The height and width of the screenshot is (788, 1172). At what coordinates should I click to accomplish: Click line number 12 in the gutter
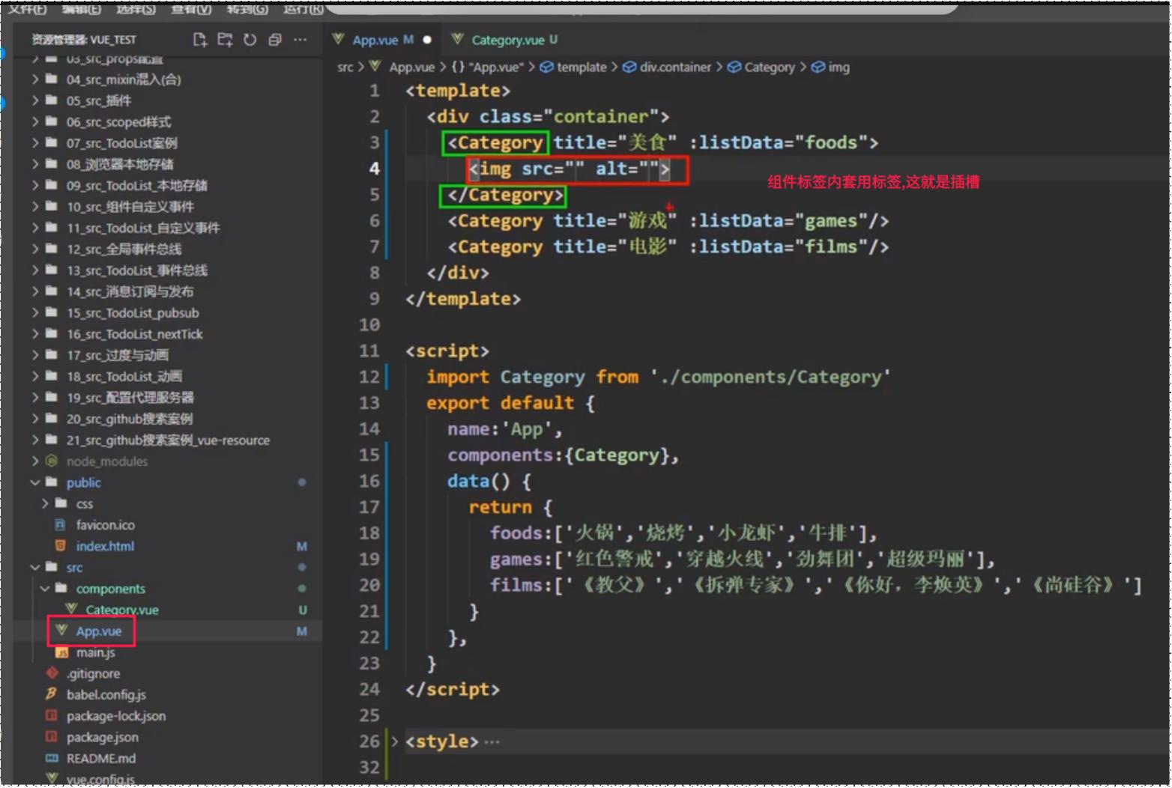(369, 377)
